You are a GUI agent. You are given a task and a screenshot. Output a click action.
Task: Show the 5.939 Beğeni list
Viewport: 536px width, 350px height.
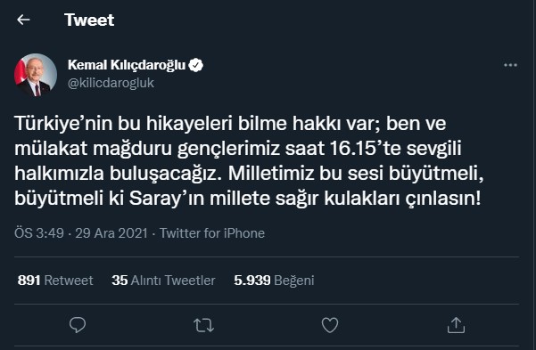coord(274,281)
